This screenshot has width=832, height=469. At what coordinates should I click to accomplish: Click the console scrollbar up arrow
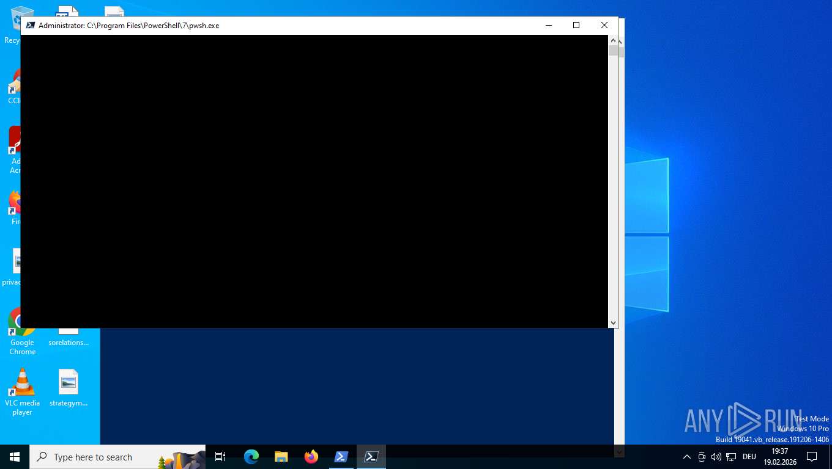pyautogui.click(x=613, y=40)
